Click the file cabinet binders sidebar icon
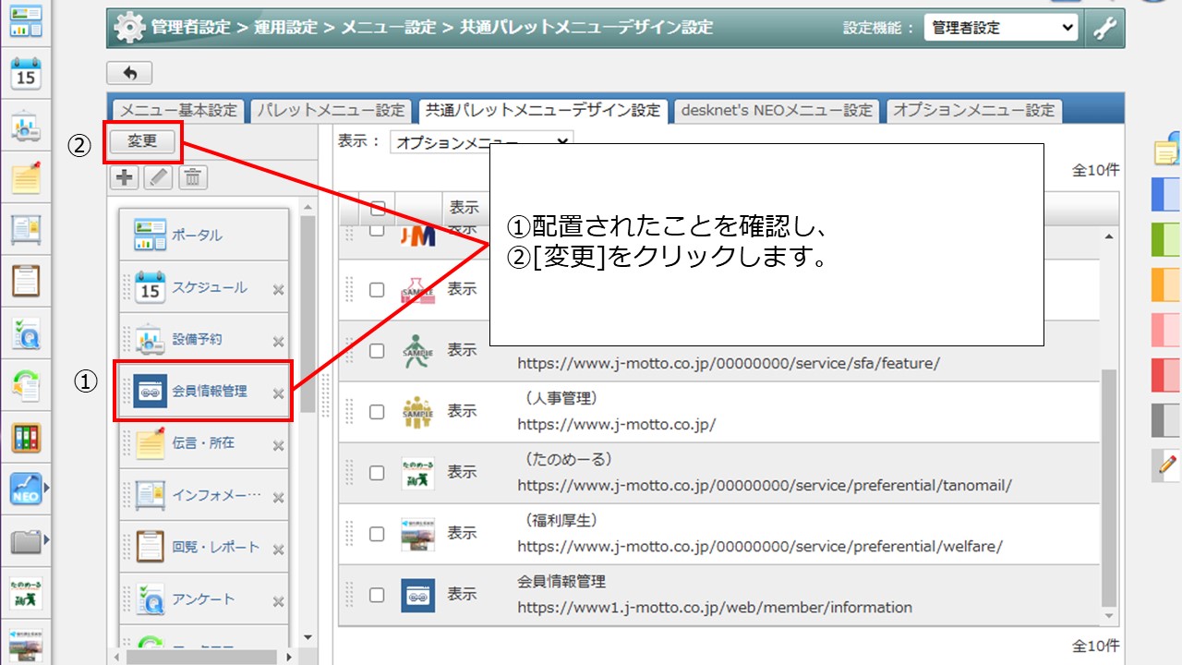Viewport: 1182px width, 665px height. tap(26, 437)
